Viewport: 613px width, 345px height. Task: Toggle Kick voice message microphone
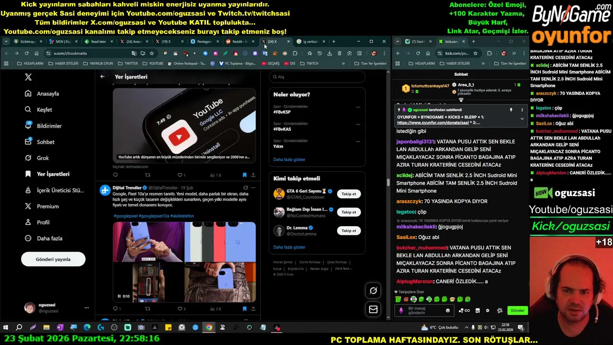[401, 310]
